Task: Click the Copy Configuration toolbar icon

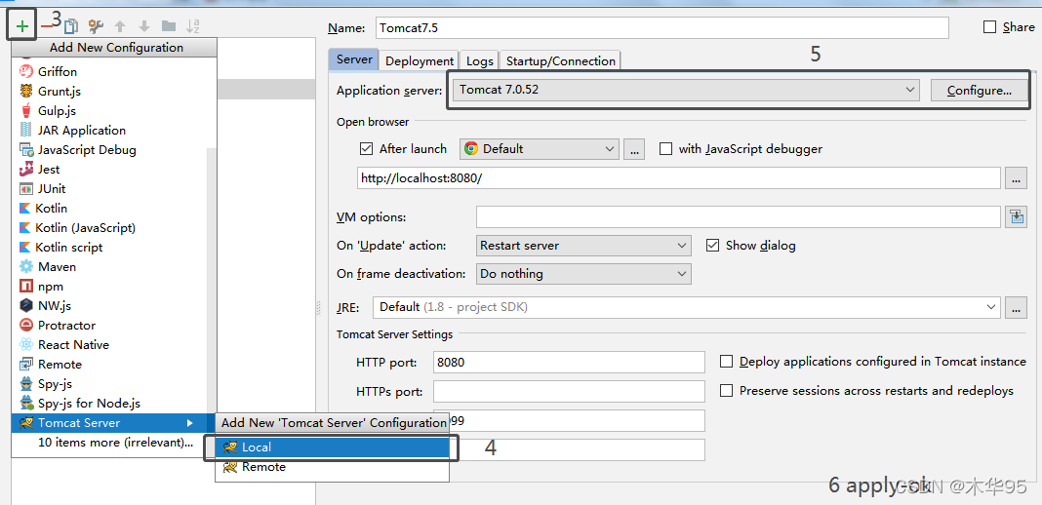Action: point(70,26)
